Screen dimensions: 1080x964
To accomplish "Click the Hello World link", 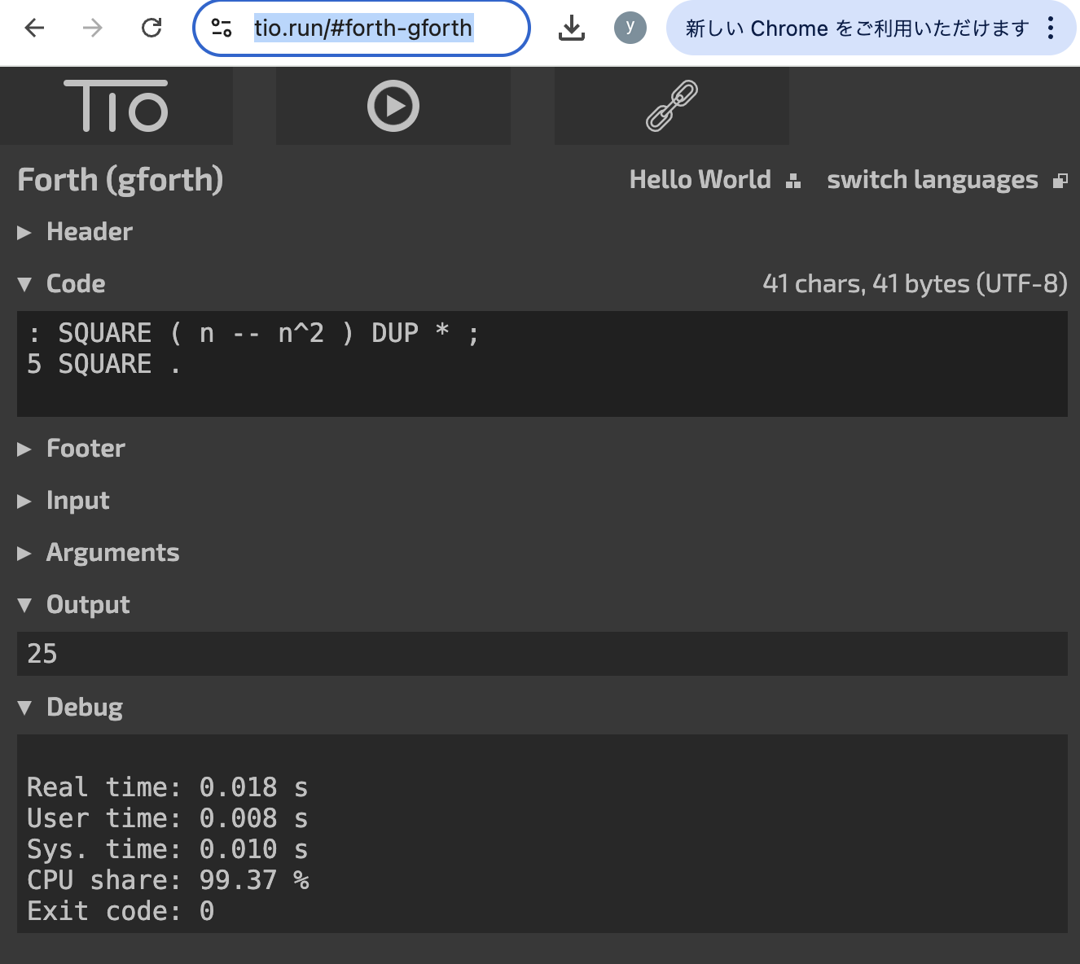I will (700, 180).
